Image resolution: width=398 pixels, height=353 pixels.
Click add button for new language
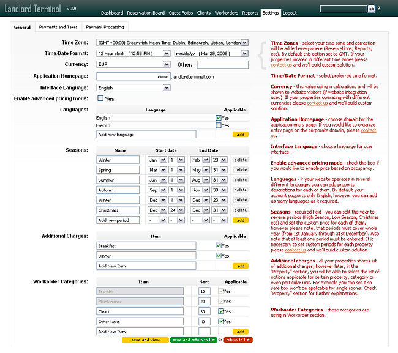[x=241, y=135]
